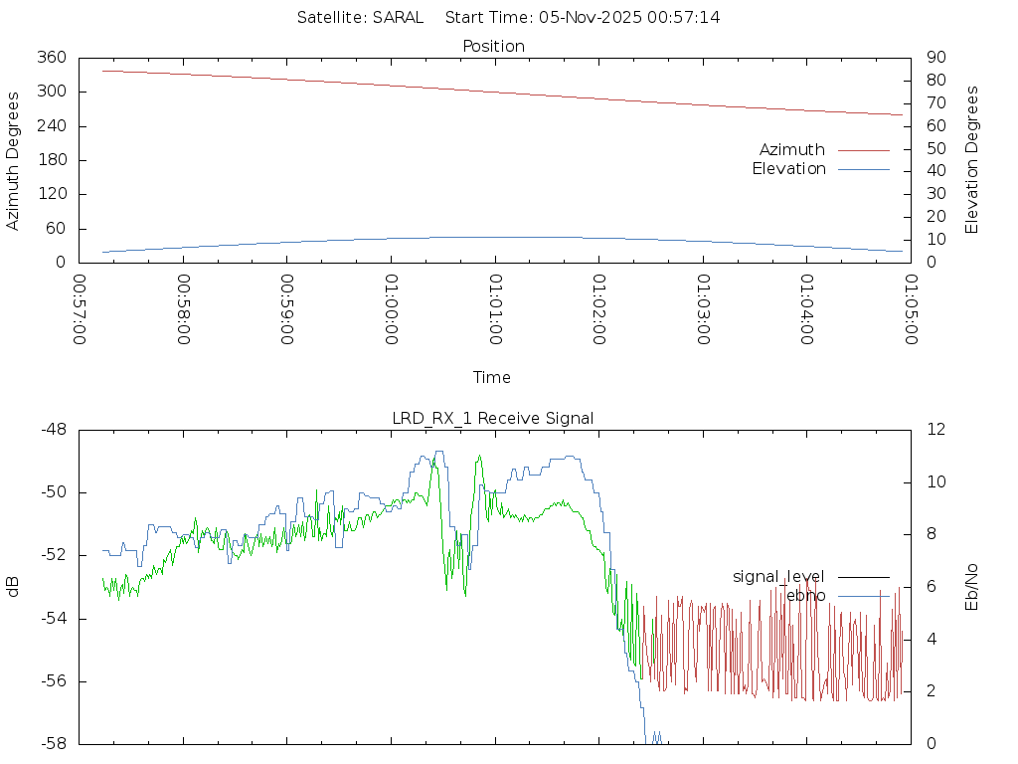Click the Elevation Degrees right axis label
The image size is (1018, 764).
pos(972,160)
